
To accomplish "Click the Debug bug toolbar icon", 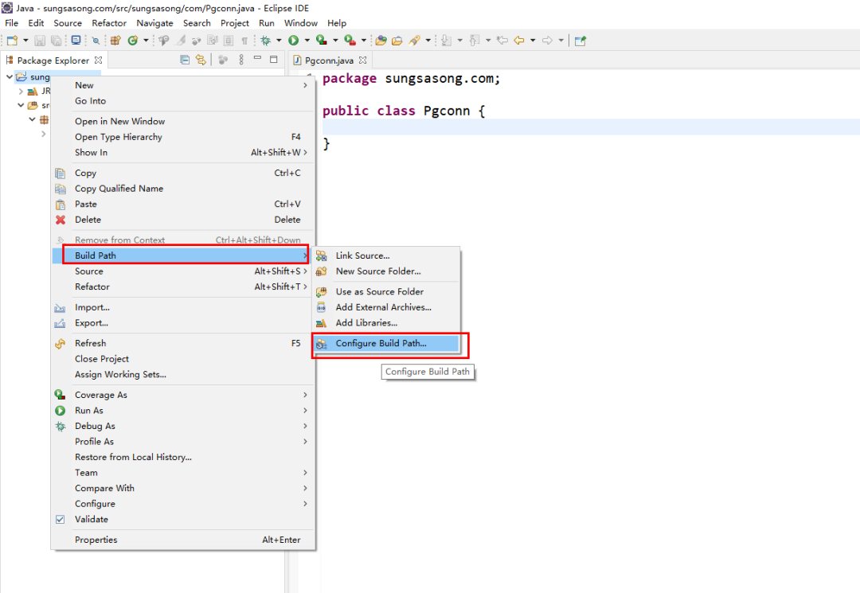I will pyautogui.click(x=266, y=41).
